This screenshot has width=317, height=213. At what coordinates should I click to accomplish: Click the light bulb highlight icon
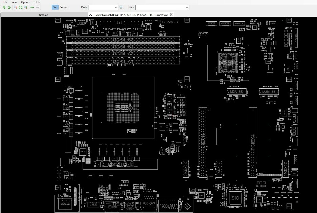coord(121,7)
